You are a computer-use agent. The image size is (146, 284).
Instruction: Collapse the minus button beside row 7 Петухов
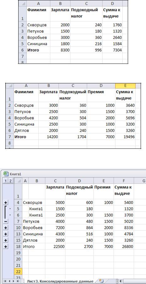point(6,221)
